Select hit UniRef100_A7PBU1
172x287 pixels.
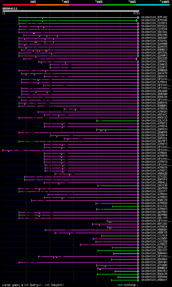[154, 153]
